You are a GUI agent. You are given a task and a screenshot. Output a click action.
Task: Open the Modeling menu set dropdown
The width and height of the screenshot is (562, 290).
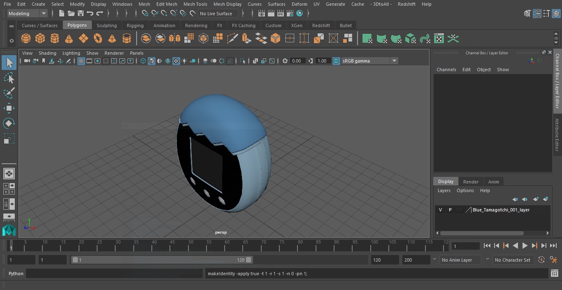(28, 14)
